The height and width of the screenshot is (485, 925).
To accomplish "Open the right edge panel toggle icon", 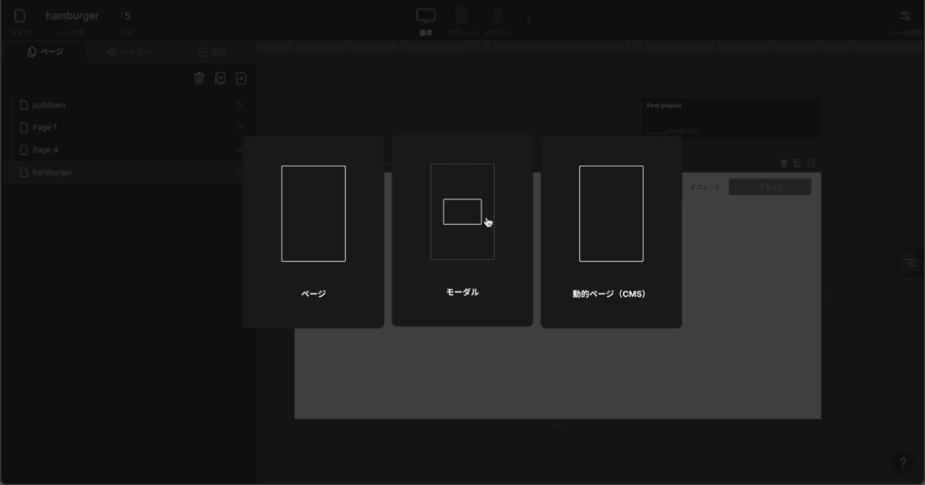I will tap(910, 263).
